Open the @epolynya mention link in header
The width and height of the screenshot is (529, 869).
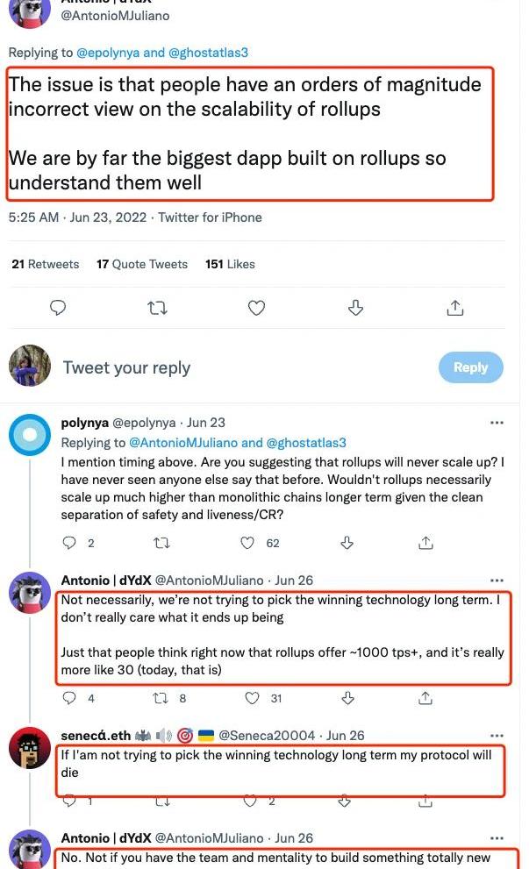108,53
